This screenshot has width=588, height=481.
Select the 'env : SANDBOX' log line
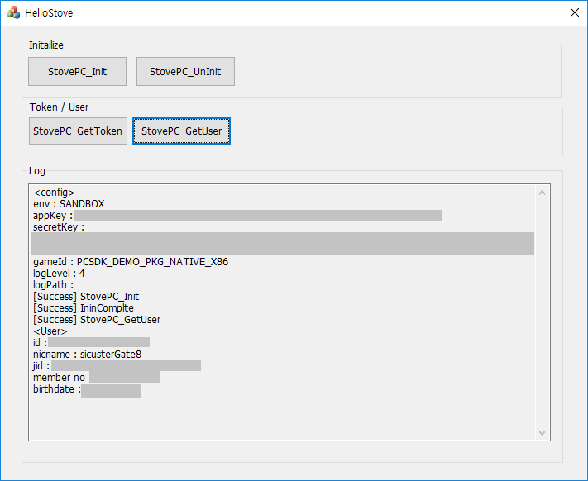pos(69,204)
